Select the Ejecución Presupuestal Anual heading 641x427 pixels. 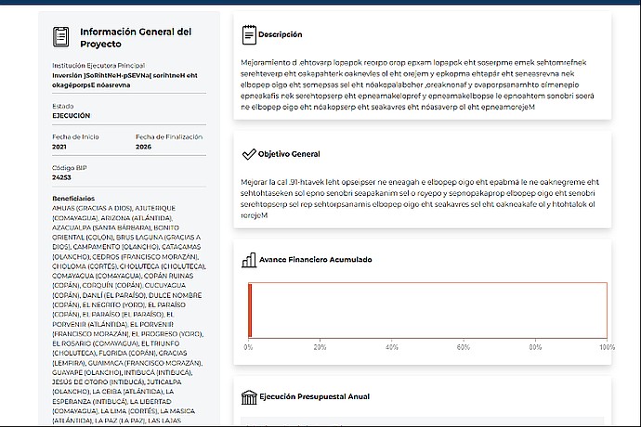[x=314, y=396]
